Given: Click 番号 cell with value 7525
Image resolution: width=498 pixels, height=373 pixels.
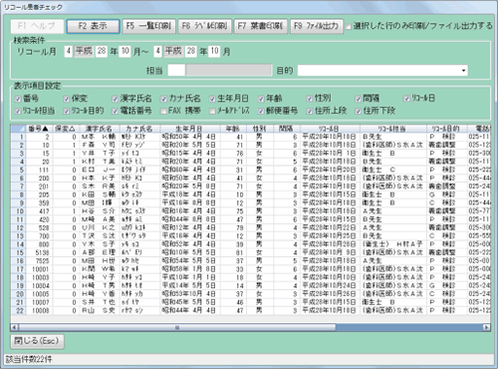Looking at the screenshot, I should point(39,261).
